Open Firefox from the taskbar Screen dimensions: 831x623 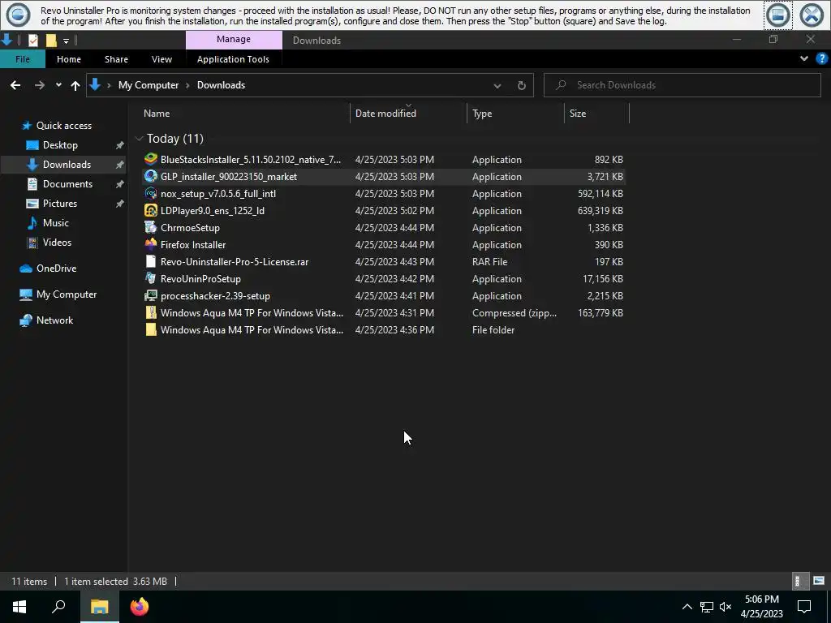click(140, 607)
